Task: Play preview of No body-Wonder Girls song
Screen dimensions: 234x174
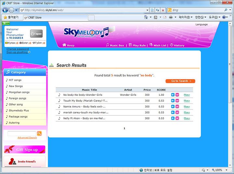Action: [173, 95]
